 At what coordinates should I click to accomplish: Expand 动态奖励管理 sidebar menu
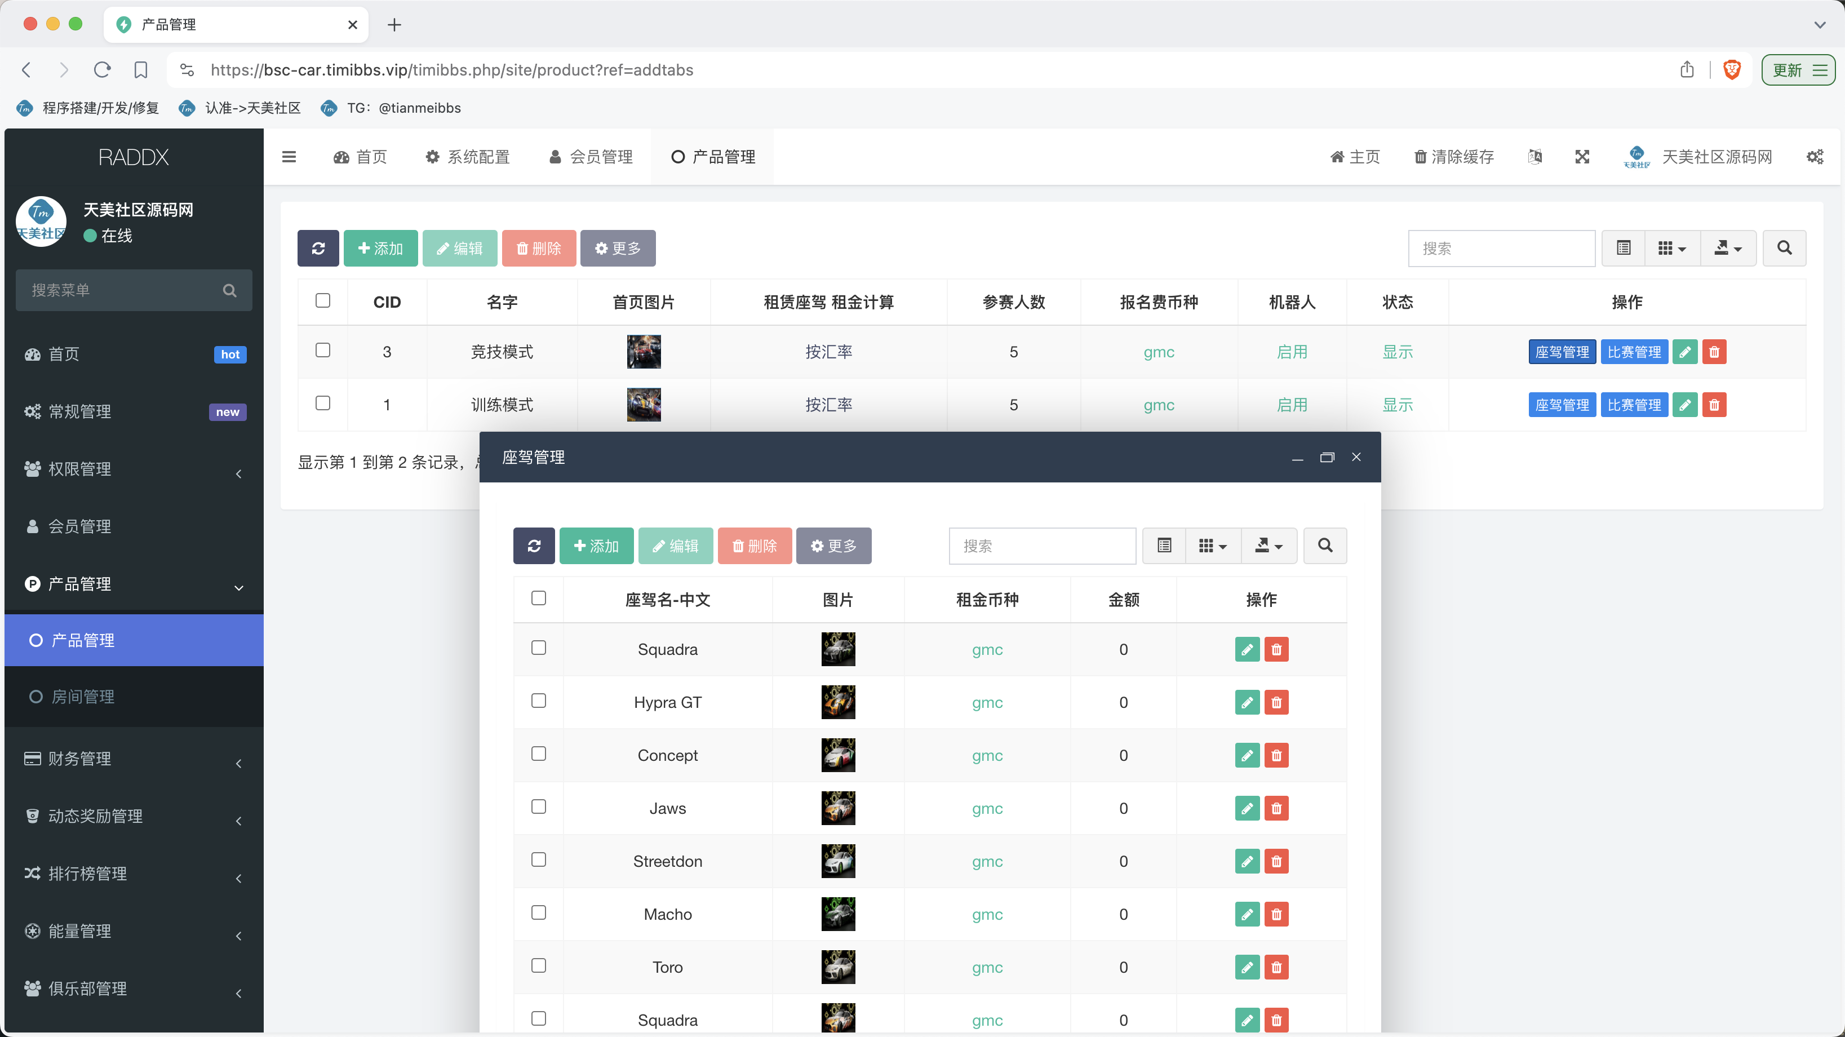click(x=134, y=817)
